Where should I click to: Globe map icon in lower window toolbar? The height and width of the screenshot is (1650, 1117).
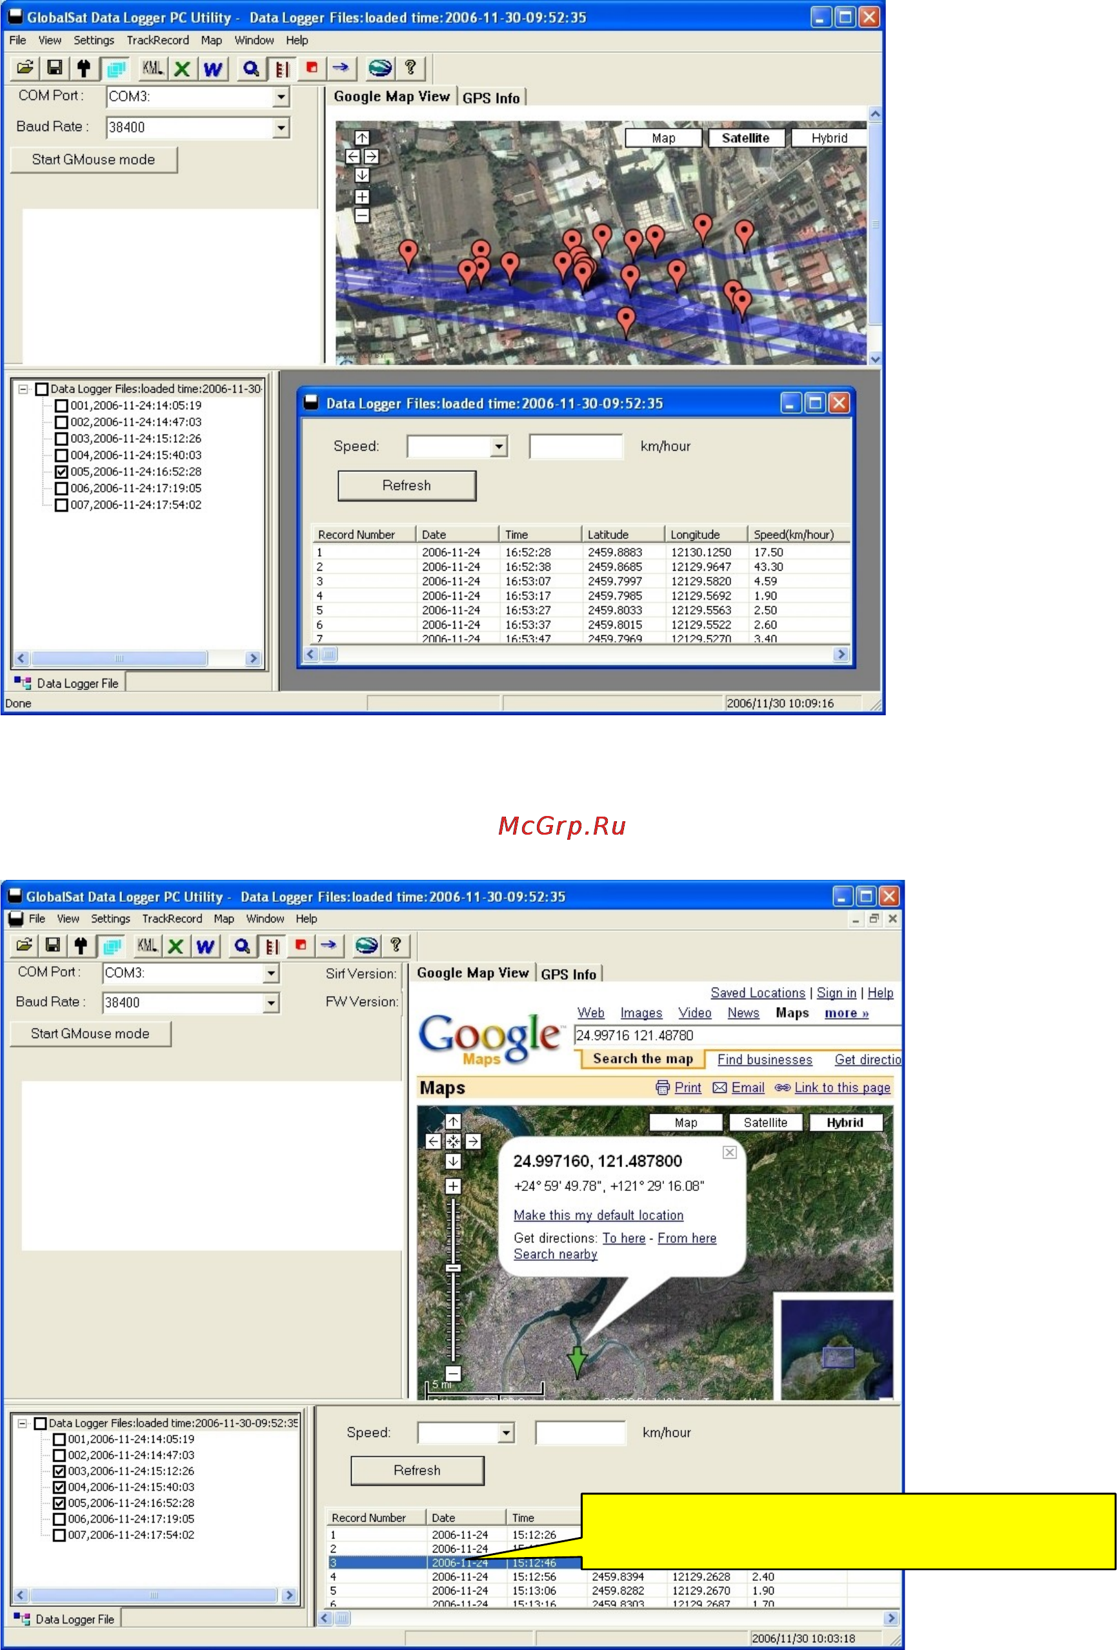tap(366, 945)
